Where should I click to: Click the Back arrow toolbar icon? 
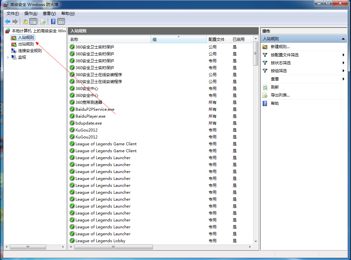8,21
